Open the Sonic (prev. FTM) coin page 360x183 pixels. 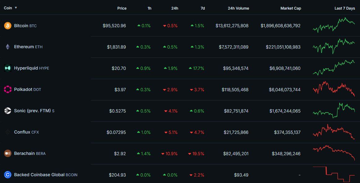34,111
